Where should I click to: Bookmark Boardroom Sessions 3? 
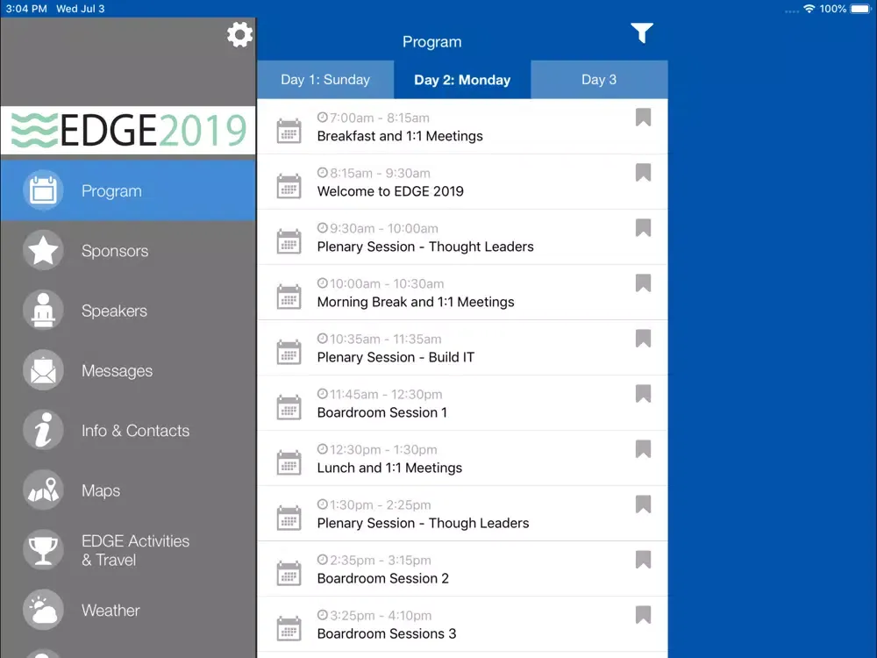pos(643,615)
